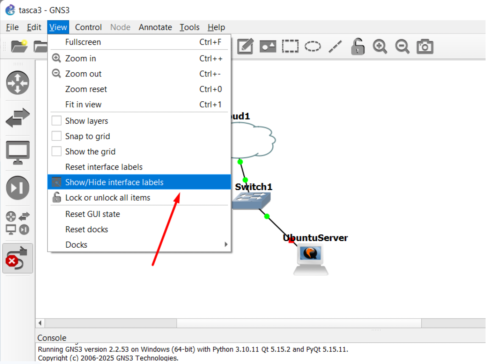Viewport: 488px width, 364px height.
Task: Open the Tools menu
Action: 189,27
